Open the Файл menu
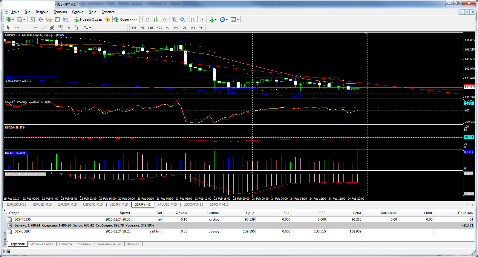478x257 pixels. click(x=15, y=12)
